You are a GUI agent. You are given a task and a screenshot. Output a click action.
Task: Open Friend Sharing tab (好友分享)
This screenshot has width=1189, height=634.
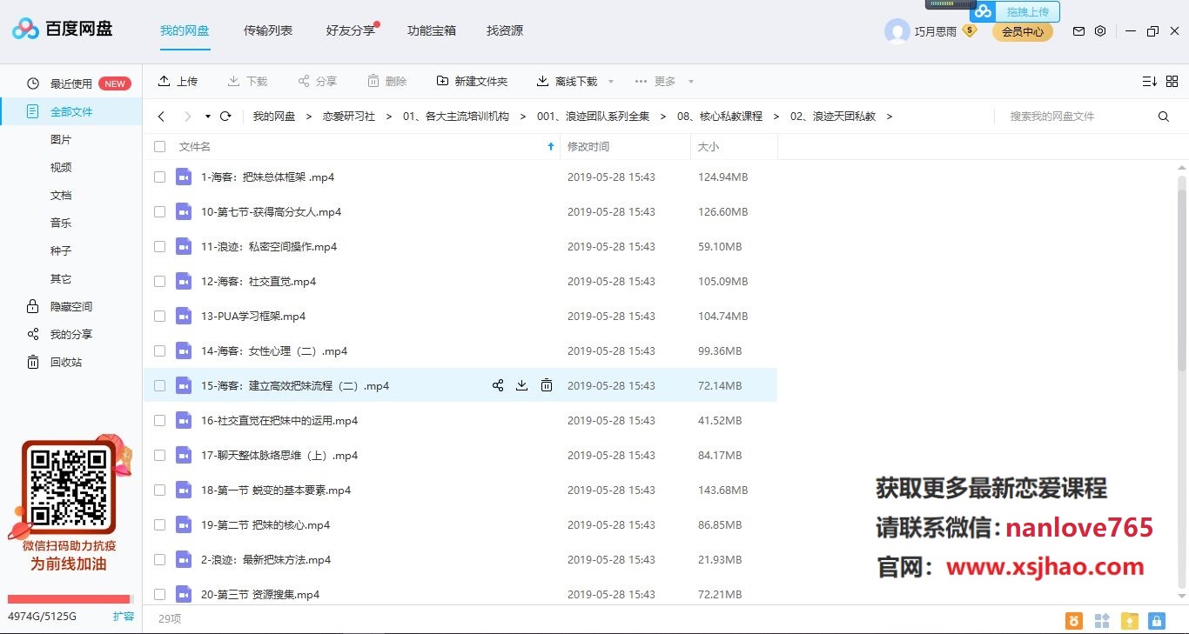point(351,30)
